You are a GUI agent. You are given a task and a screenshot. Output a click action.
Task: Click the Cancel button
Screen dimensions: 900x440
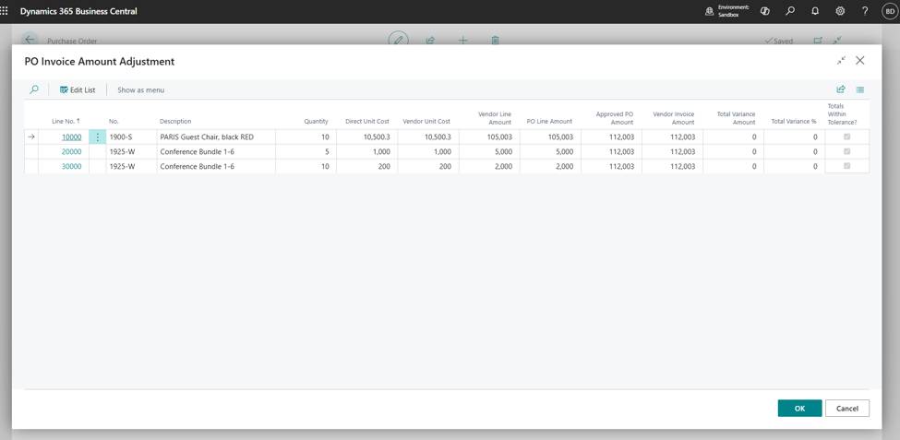(847, 409)
